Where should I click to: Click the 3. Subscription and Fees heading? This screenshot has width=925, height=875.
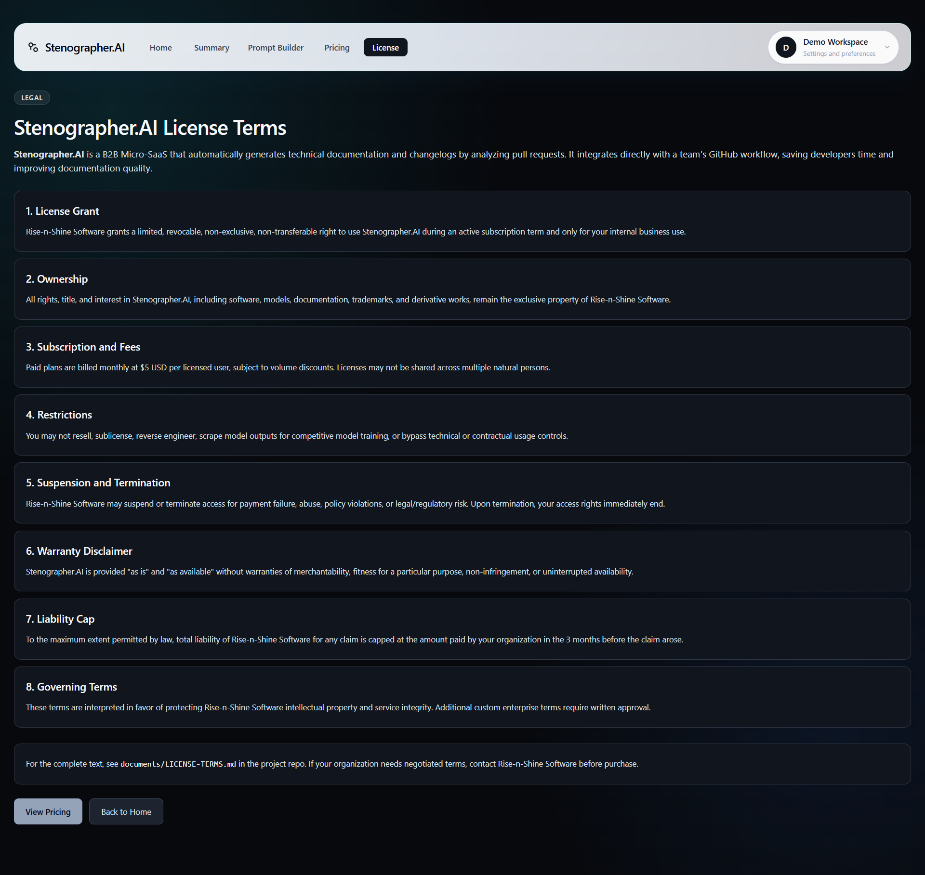83,347
